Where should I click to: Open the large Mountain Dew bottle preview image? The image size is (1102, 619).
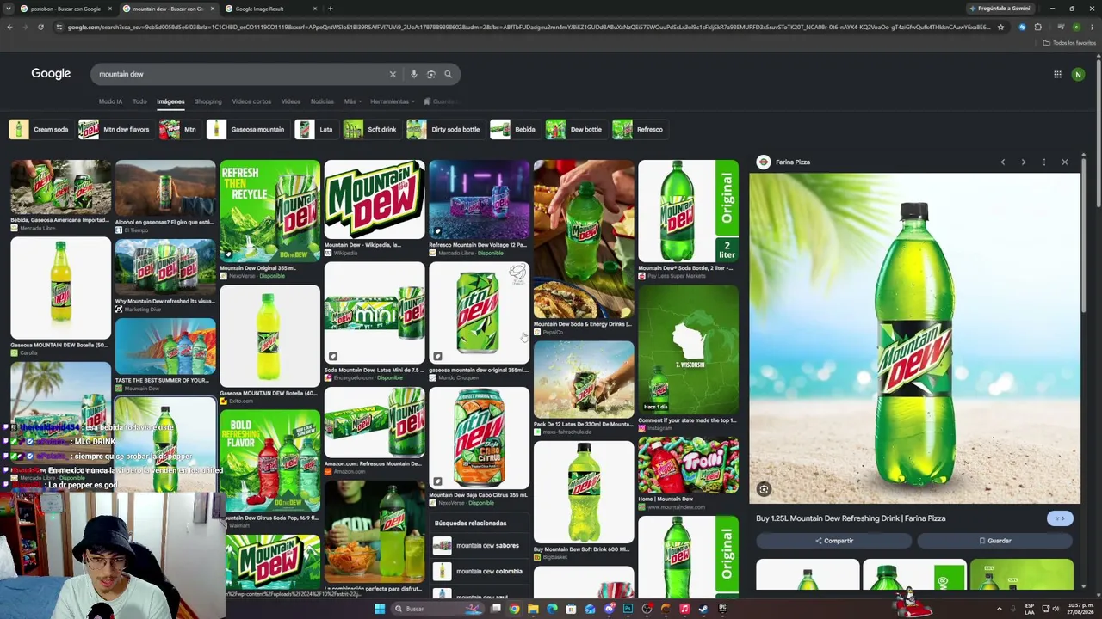click(x=914, y=338)
